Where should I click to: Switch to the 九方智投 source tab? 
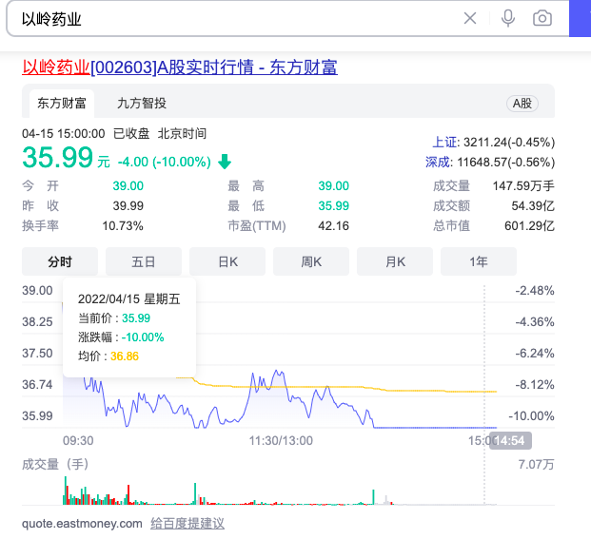coord(142,103)
